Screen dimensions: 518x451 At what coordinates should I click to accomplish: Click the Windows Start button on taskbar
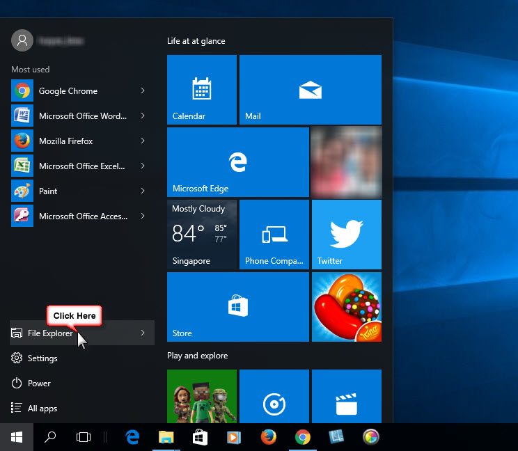pos(17,437)
